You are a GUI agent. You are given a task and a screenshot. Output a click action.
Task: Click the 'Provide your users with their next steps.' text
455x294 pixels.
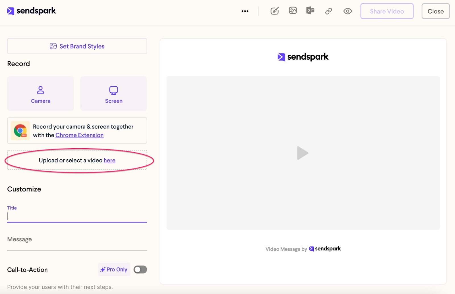[60, 287]
